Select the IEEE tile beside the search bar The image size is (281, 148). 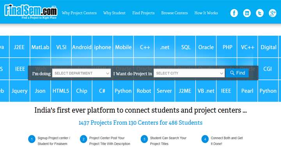pyautogui.click(x=20, y=69)
